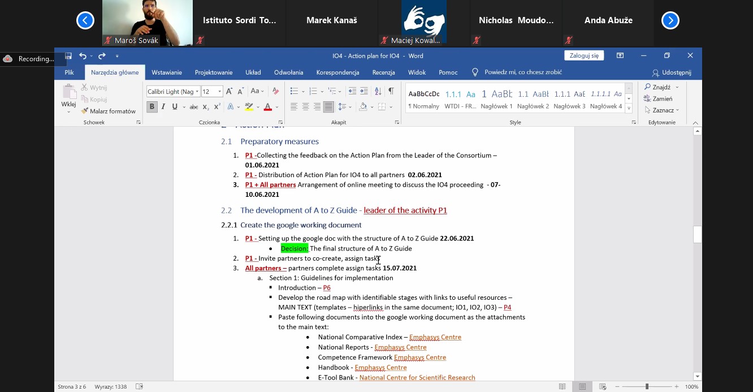Apply the Nagłówek 1 style
753x392 pixels.
[496, 98]
